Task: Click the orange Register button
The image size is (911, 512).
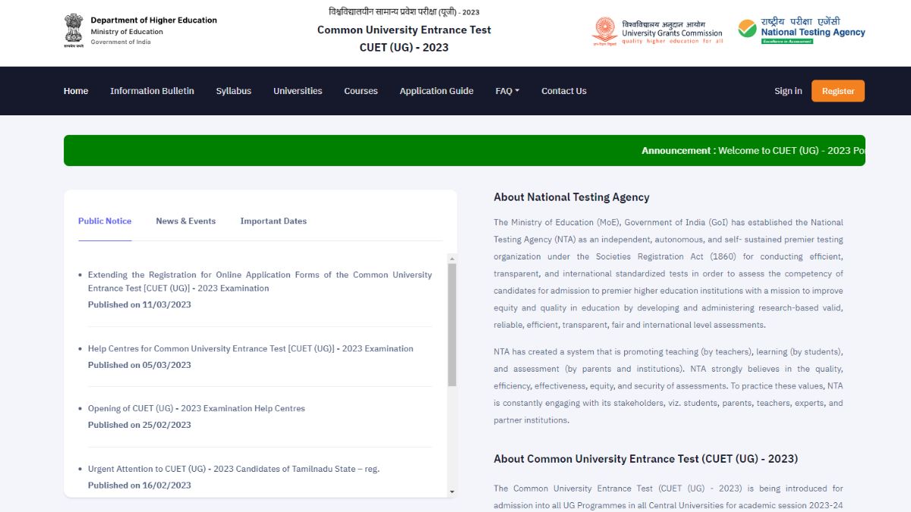Action: click(x=838, y=91)
